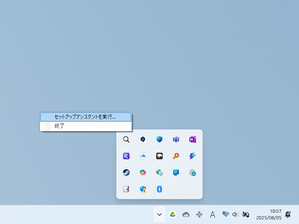Open the Wi-Fi network flyout
Screen dimensions: 299x224
pyautogui.click(x=226, y=214)
